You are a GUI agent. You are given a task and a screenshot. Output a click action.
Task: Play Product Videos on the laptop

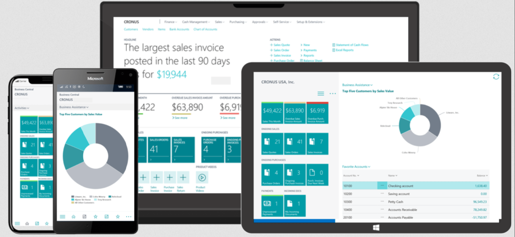pos(202,177)
